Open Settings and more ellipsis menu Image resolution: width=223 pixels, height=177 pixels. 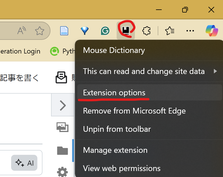click(x=190, y=31)
